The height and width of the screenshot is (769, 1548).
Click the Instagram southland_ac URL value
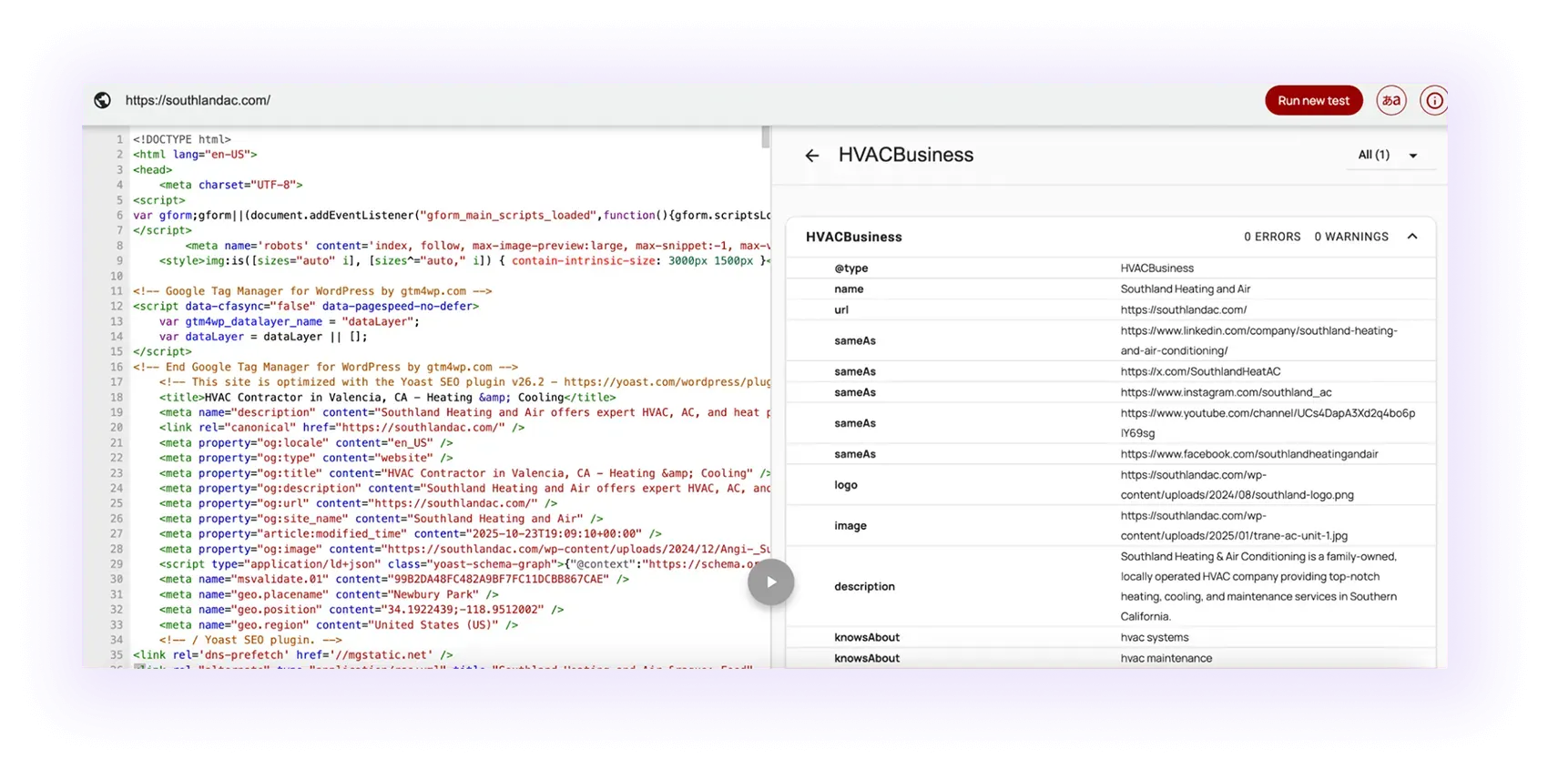pos(1226,392)
